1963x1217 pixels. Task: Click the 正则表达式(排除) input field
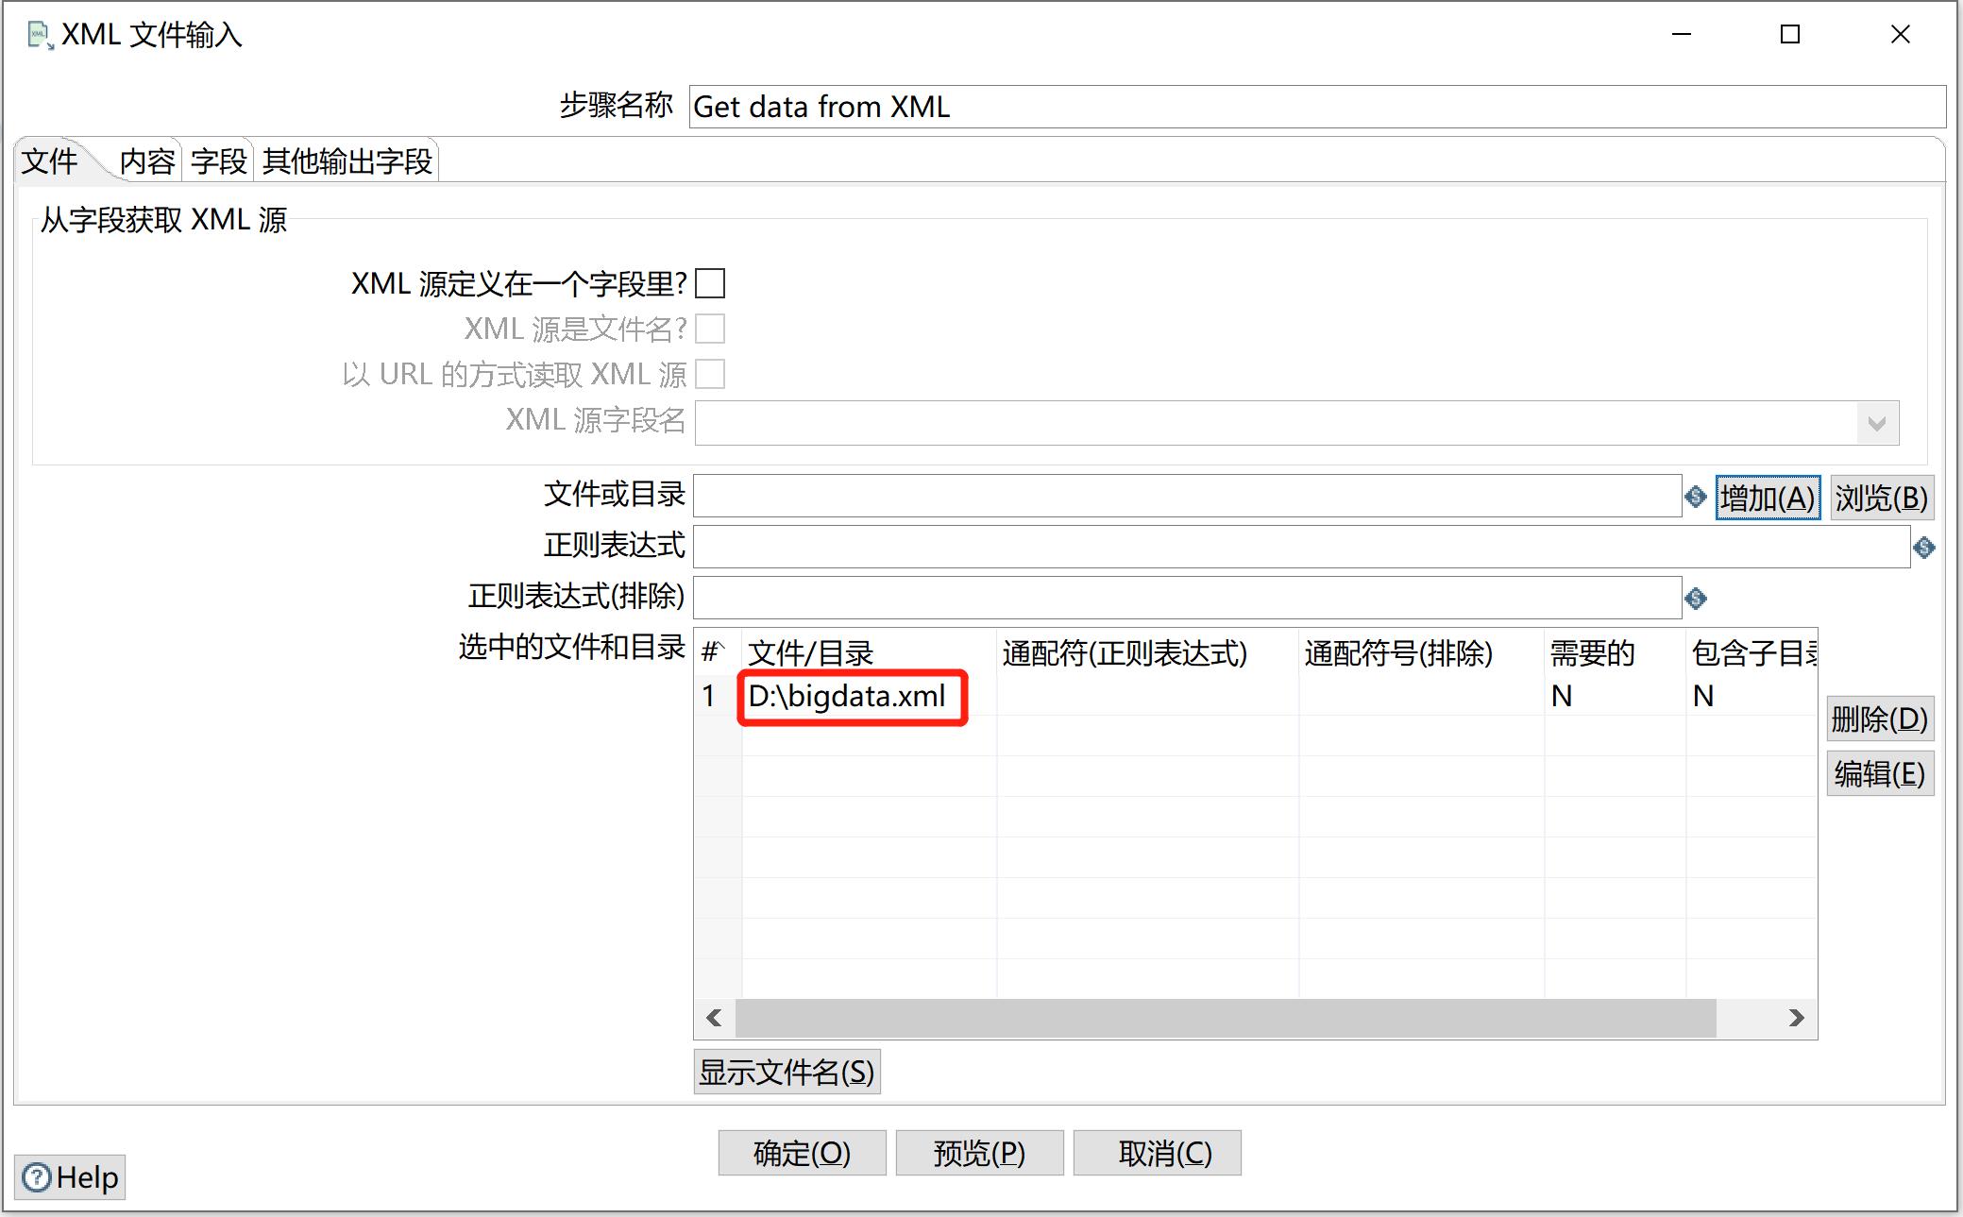click(1187, 598)
